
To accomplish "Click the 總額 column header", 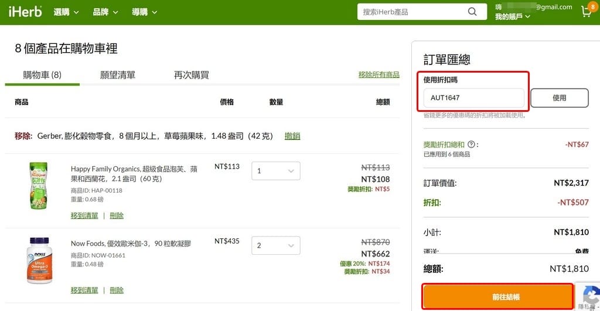I will click(x=383, y=102).
